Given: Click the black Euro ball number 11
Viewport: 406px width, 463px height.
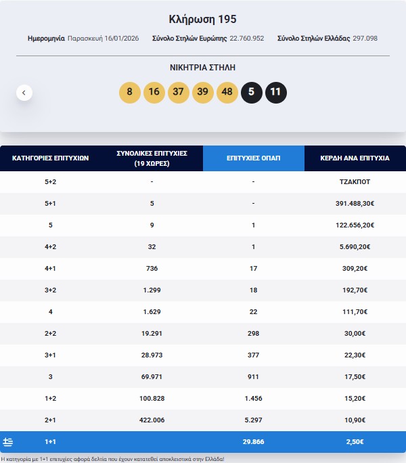Looking at the screenshot, I should click(x=276, y=93).
